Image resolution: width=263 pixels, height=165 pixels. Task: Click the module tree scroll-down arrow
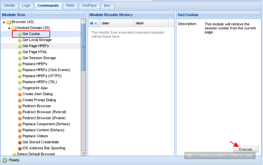[x=83, y=153]
